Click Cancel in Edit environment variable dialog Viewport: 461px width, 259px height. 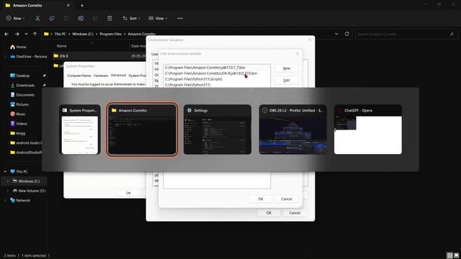click(287, 199)
